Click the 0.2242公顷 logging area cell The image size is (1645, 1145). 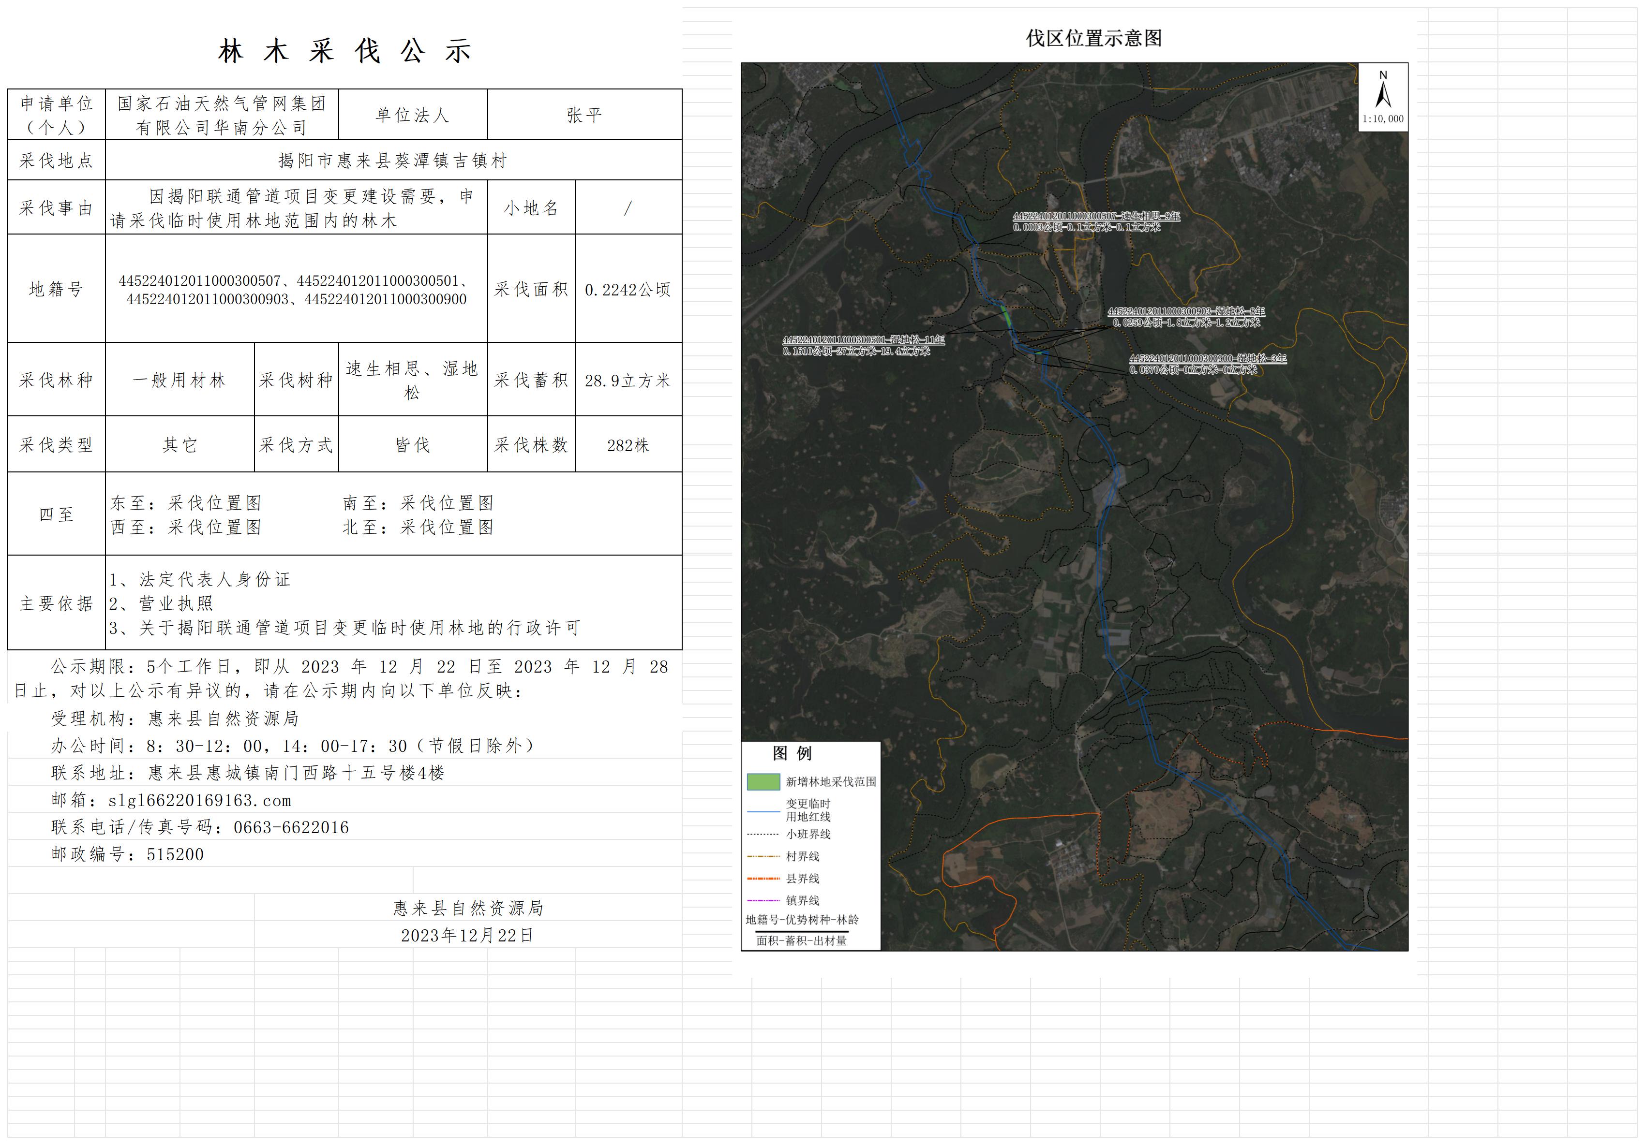pos(628,289)
